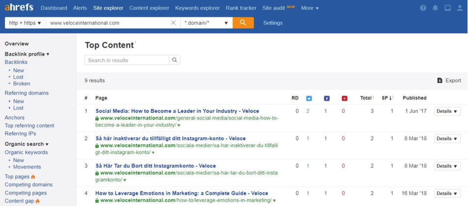Click the Export download icon
Screen dimensions: 469x207
coord(439,80)
